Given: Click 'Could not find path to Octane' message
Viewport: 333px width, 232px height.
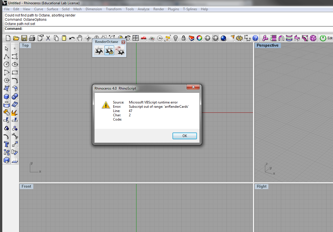Looking at the screenshot, I should point(40,15).
